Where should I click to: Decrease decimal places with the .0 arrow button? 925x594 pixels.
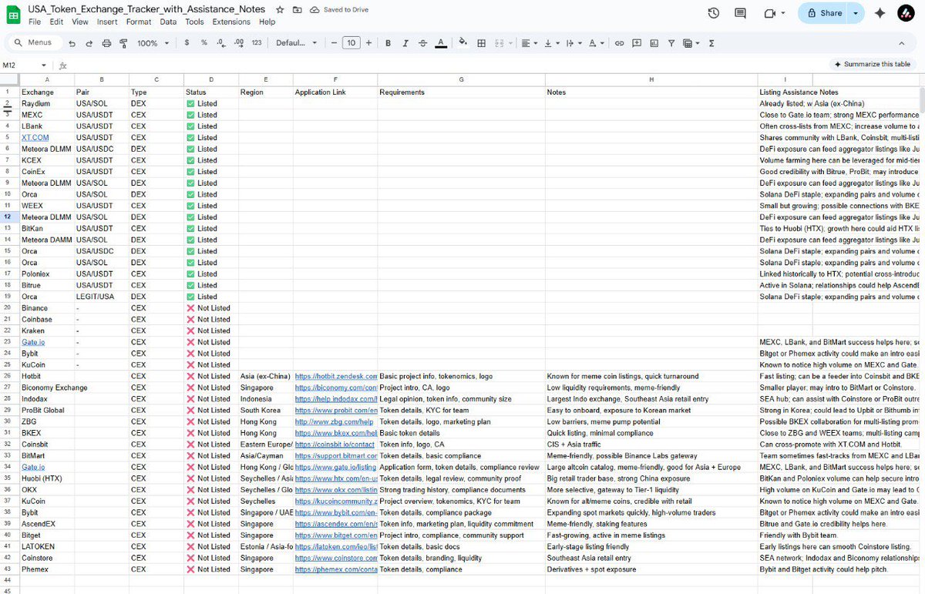point(221,43)
